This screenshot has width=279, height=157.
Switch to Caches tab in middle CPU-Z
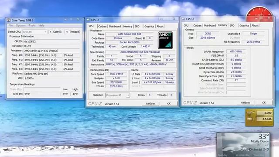[x=102, y=26]
